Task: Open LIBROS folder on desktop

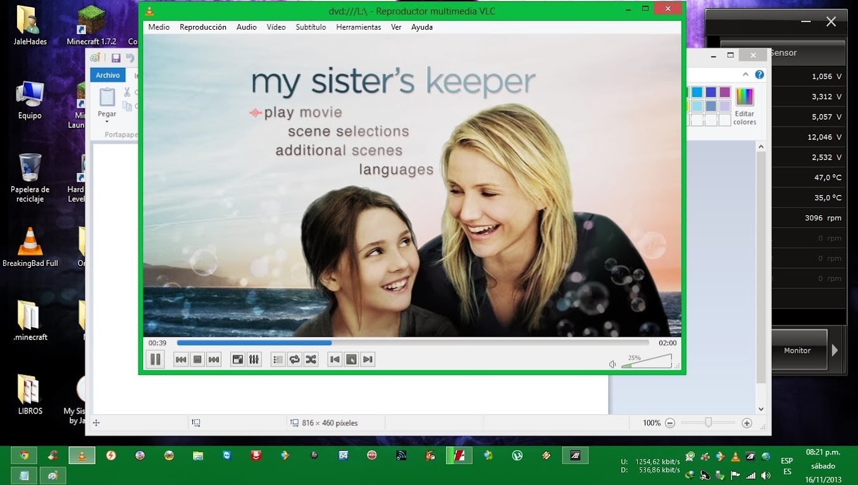Action: point(30,394)
